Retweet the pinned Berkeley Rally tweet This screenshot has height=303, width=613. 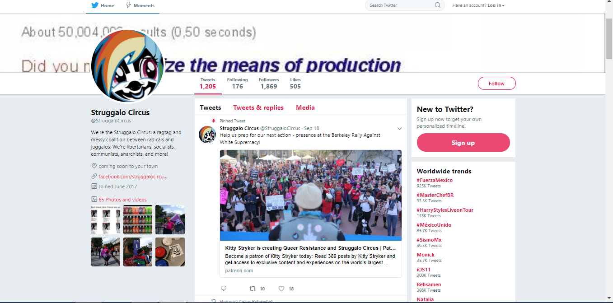[x=253, y=288]
